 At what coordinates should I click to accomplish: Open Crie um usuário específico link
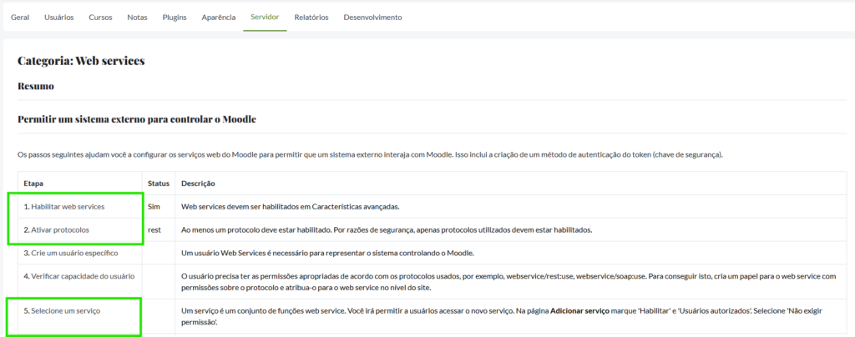[x=71, y=252]
